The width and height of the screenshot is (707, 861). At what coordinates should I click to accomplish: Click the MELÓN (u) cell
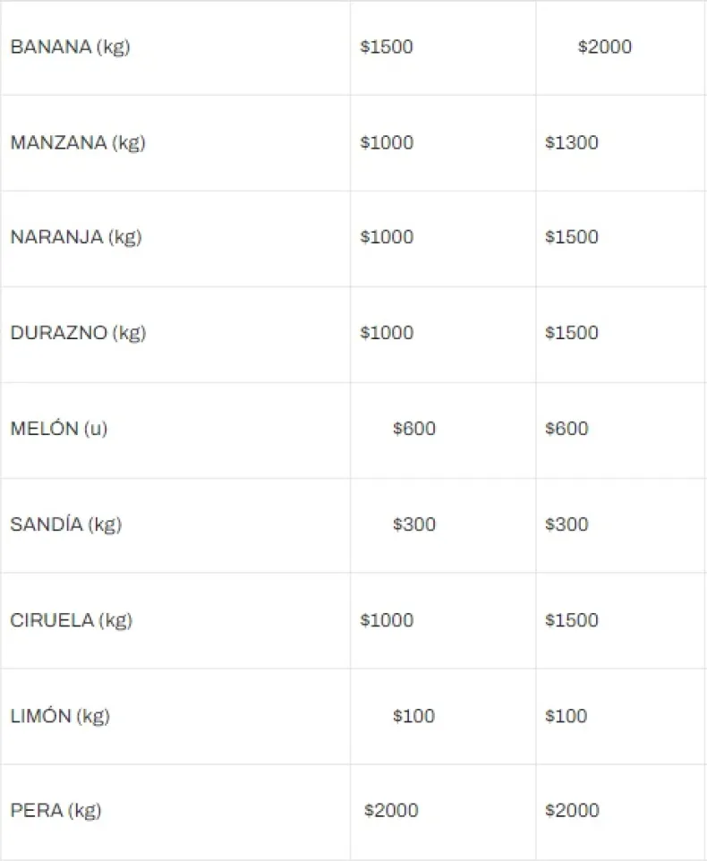coord(58,429)
